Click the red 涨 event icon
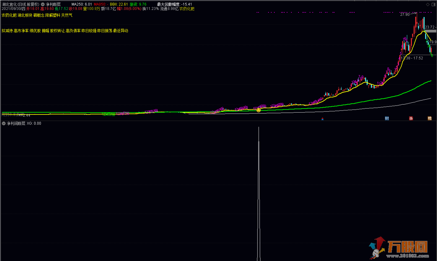The width and height of the screenshot is (437, 261). click(x=411, y=118)
